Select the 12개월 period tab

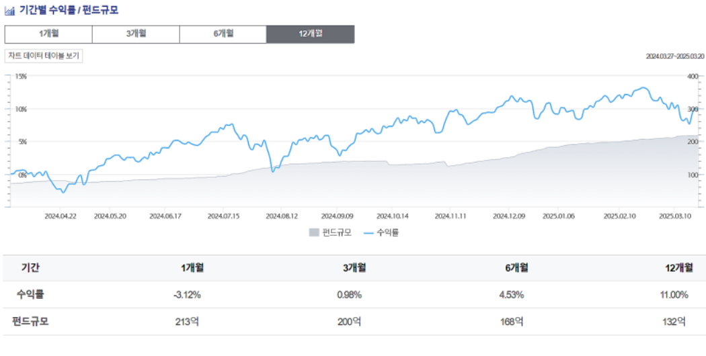pos(311,34)
